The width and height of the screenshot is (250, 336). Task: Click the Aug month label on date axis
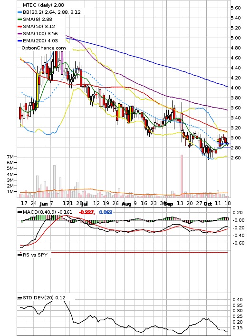pos(126,204)
